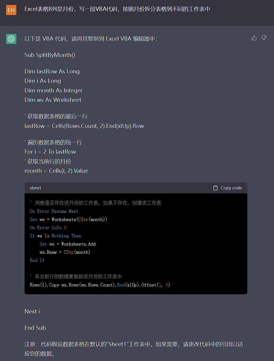Click the thumbs up feedback icon
This screenshot has height=361, width=274.
point(254,38)
